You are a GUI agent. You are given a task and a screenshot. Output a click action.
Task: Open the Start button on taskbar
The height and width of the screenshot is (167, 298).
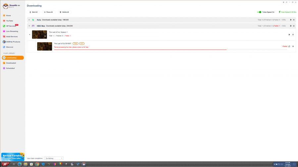tap(5, 164)
